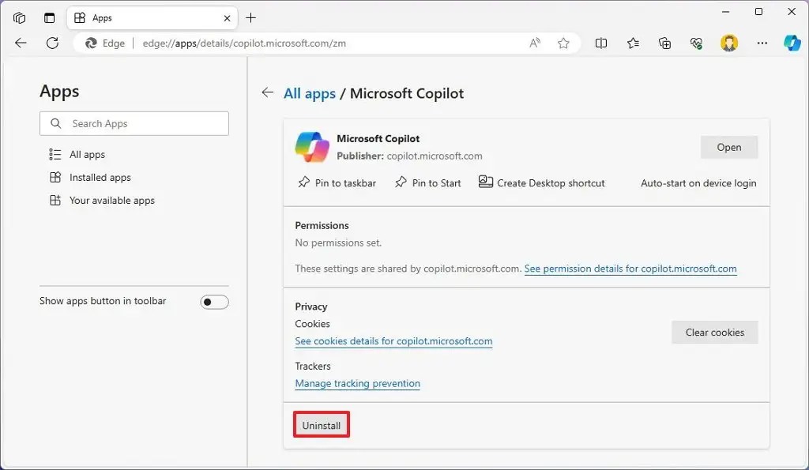Viewport: 809px width, 470px height.
Task: Add this page to favorites star
Action: [x=563, y=43]
